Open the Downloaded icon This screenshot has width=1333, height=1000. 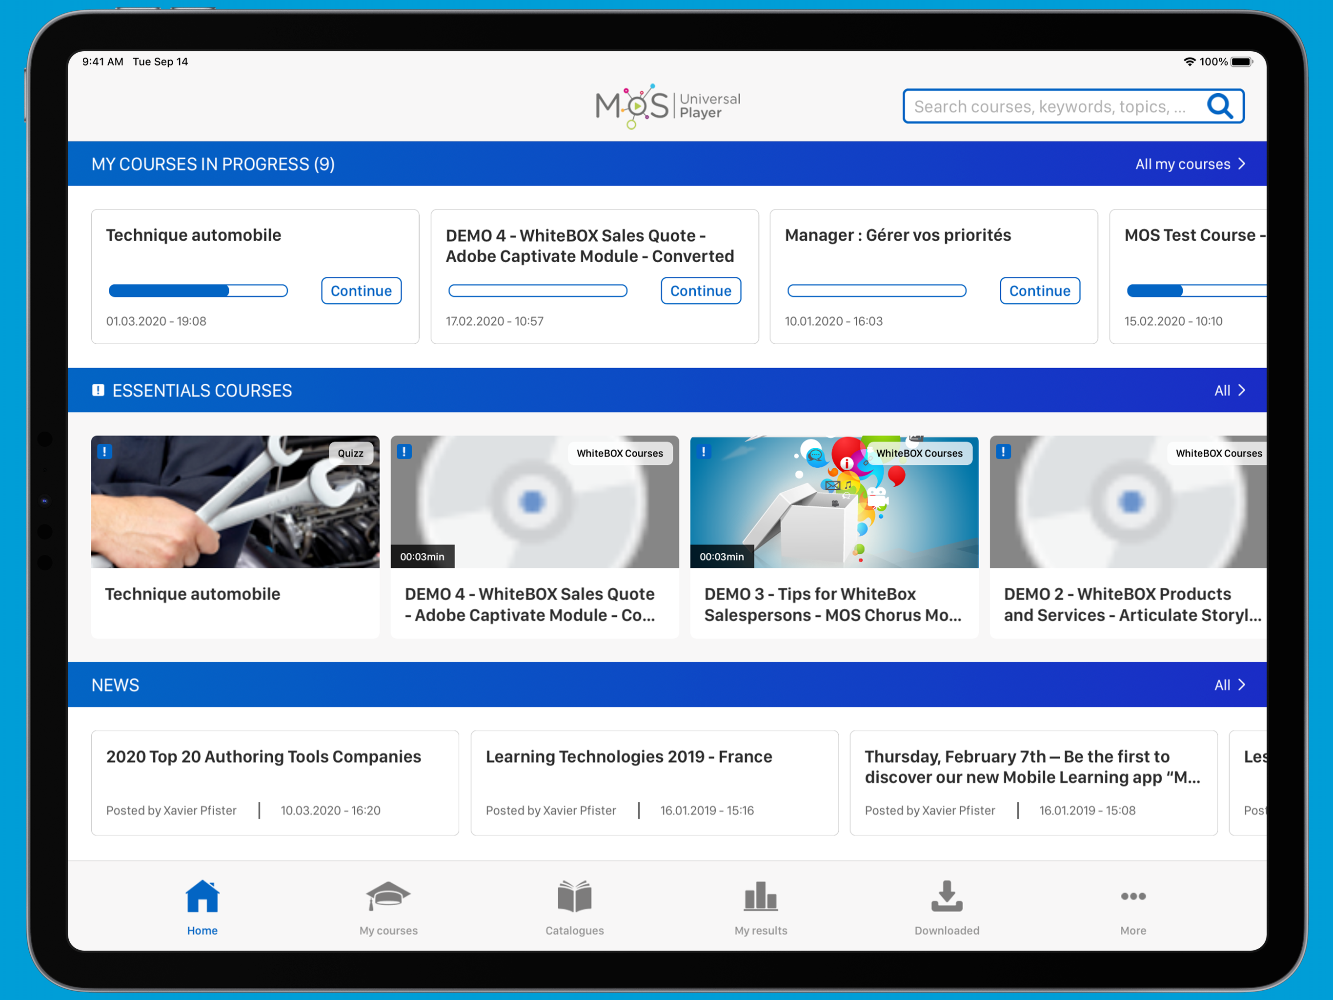pyautogui.click(x=947, y=896)
